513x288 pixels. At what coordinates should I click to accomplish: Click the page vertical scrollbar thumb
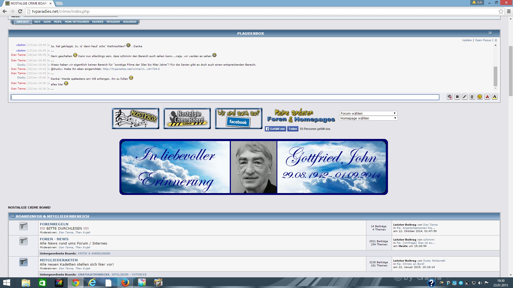(x=511, y=71)
